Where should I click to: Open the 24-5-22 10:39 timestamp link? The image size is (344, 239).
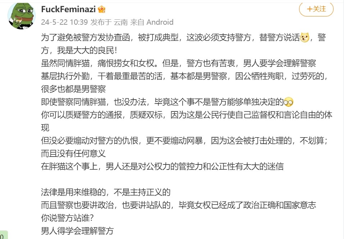click(64, 22)
